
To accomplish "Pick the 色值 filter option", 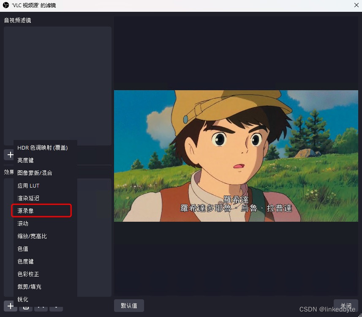I will tap(45, 249).
